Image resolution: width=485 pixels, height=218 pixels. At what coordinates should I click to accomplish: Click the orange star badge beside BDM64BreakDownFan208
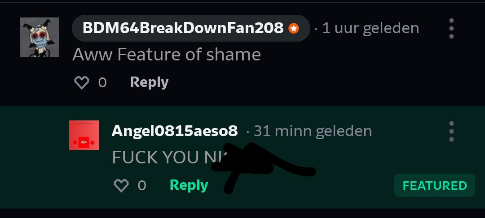[x=294, y=29]
